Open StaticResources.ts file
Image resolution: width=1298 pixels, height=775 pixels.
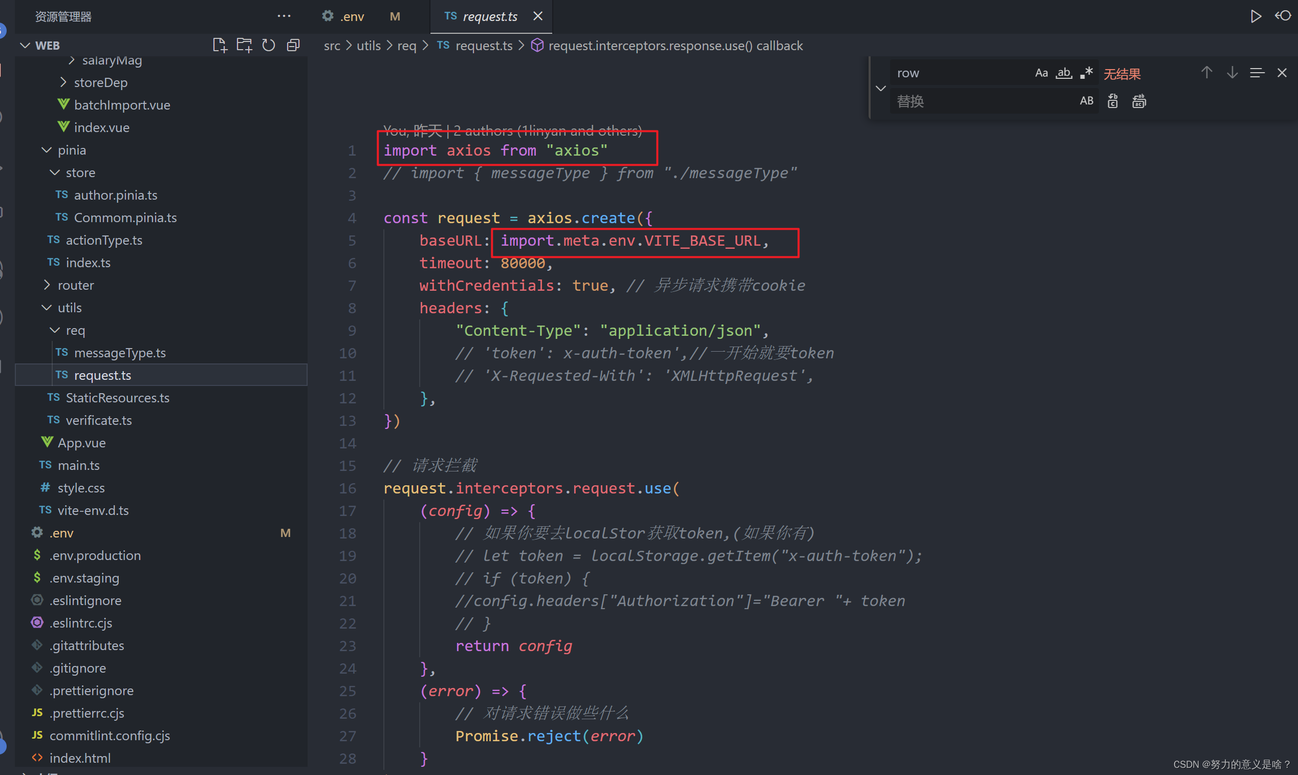pyautogui.click(x=118, y=397)
